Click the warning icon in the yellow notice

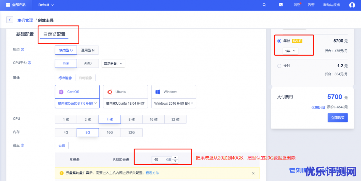61,173
